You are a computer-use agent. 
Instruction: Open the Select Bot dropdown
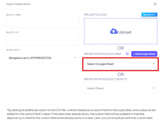pos(42,58)
